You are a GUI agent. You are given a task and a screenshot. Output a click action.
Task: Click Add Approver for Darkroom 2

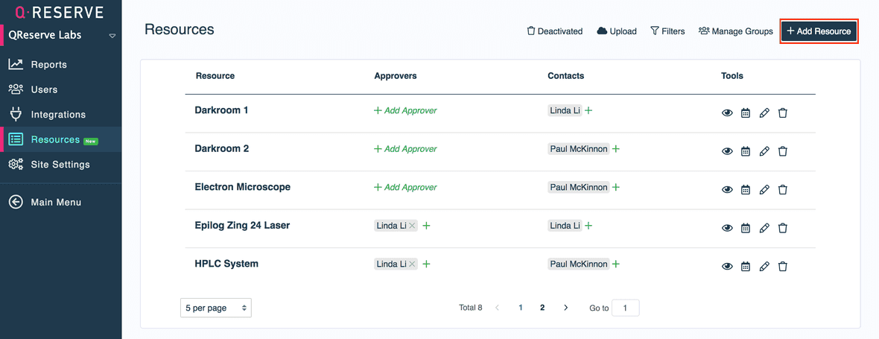(x=405, y=149)
